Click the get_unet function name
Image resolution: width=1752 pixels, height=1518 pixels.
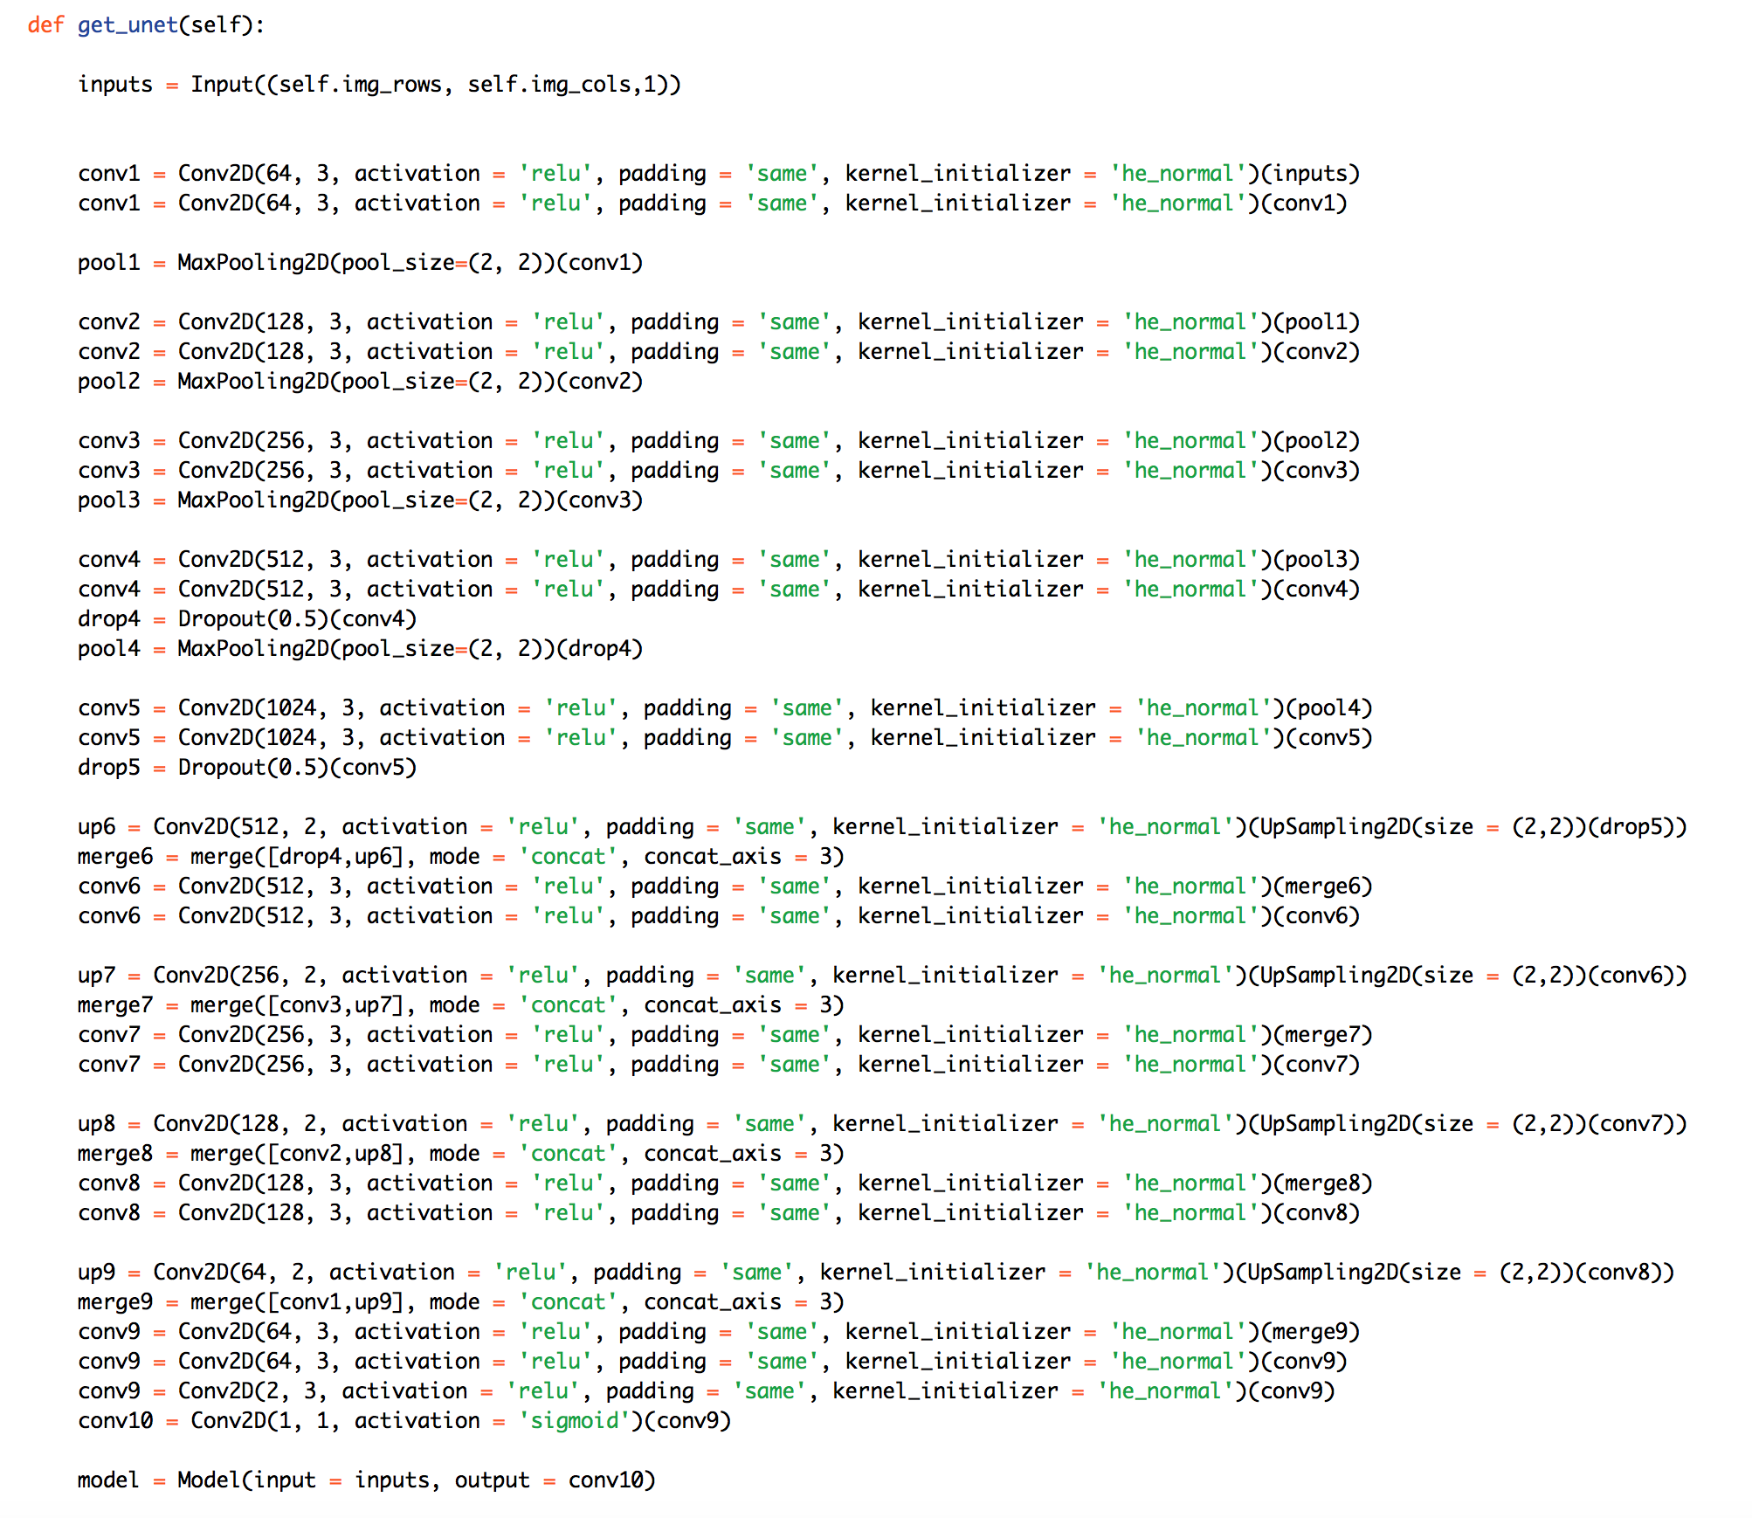tap(128, 24)
